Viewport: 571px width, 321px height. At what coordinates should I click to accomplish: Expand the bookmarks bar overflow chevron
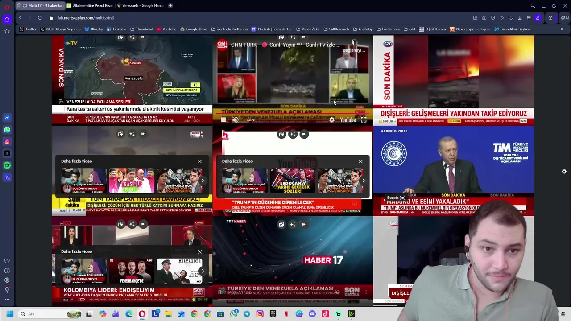pyautogui.click(x=562, y=29)
